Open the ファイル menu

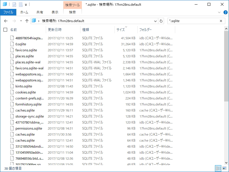click(9, 12)
